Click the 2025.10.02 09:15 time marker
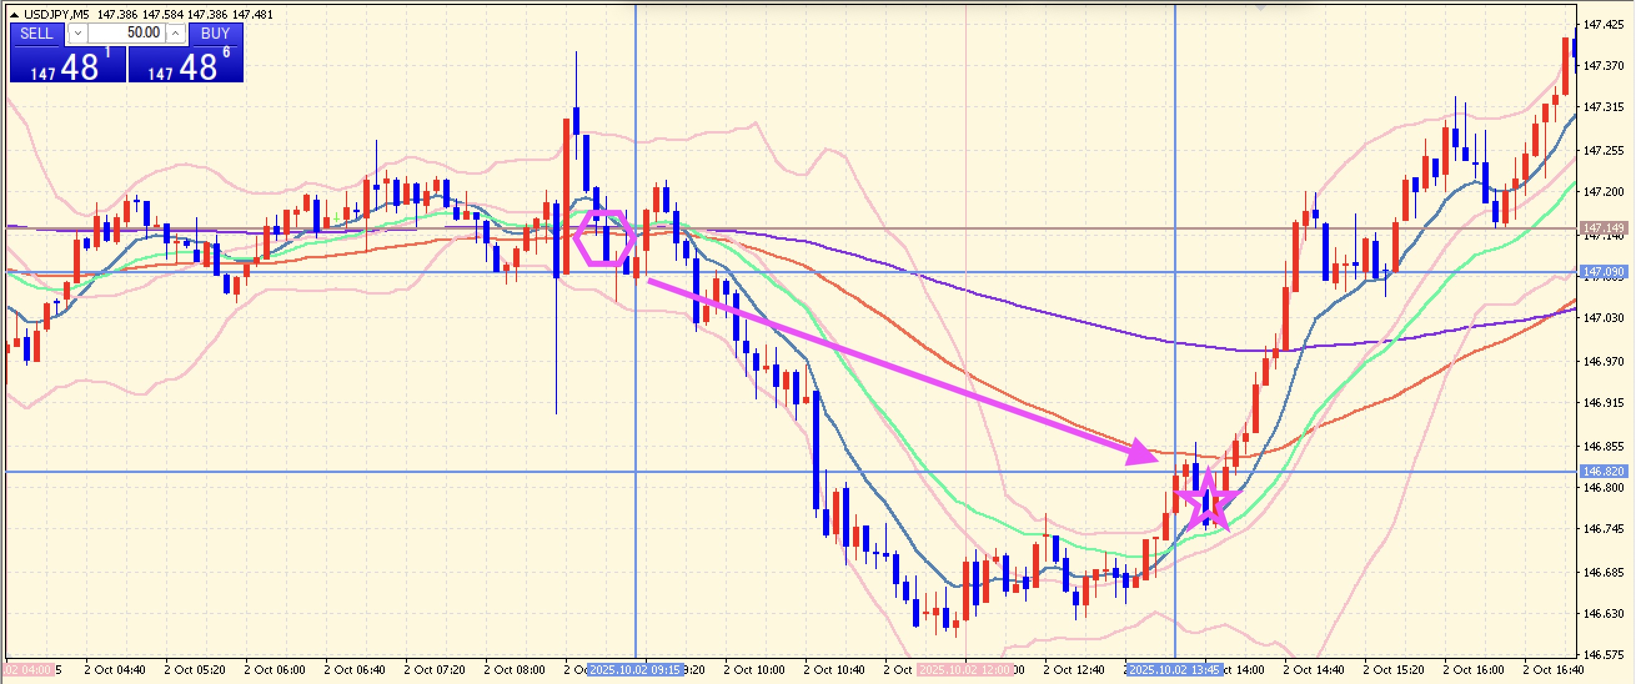The image size is (1636, 684). pyautogui.click(x=635, y=670)
